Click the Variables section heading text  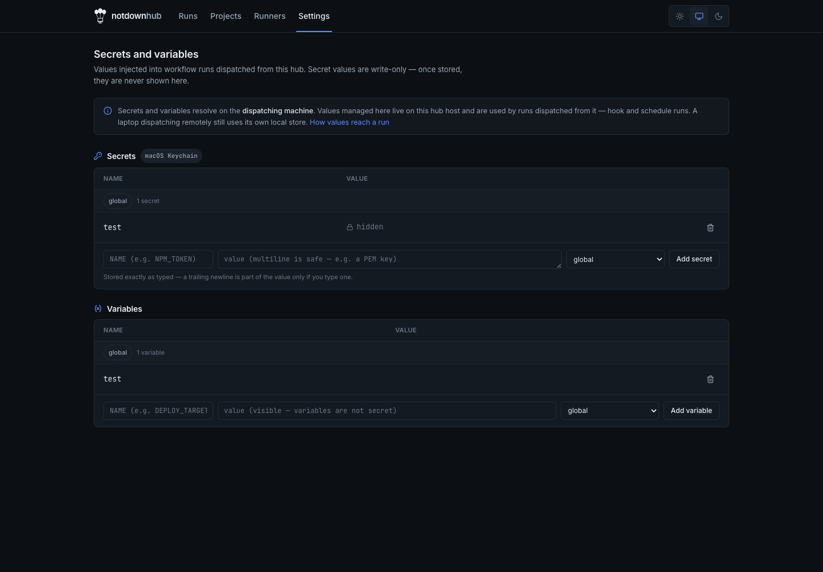[x=125, y=309]
